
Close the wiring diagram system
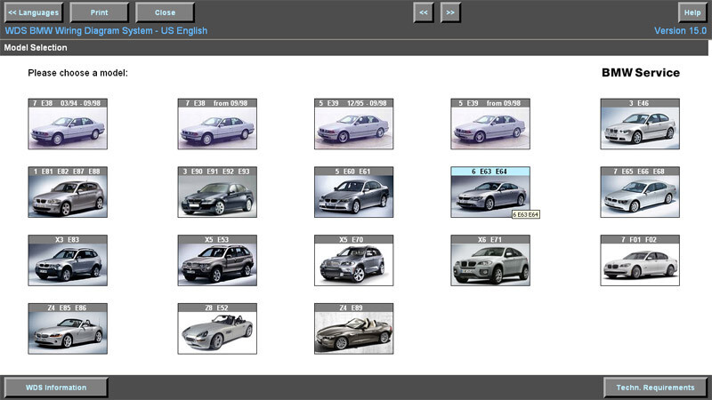(x=165, y=12)
